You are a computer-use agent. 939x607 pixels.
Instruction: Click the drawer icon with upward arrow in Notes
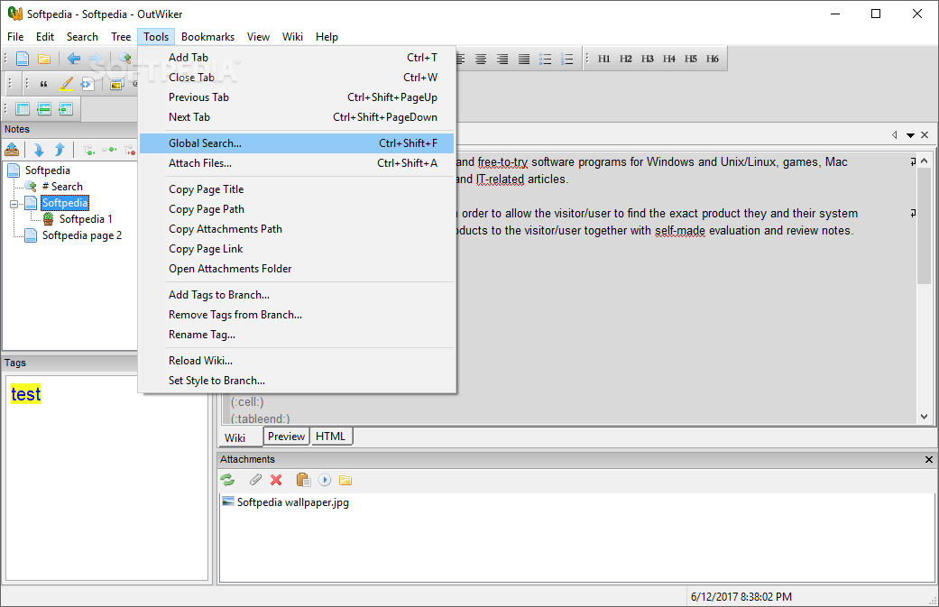coord(12,150)
